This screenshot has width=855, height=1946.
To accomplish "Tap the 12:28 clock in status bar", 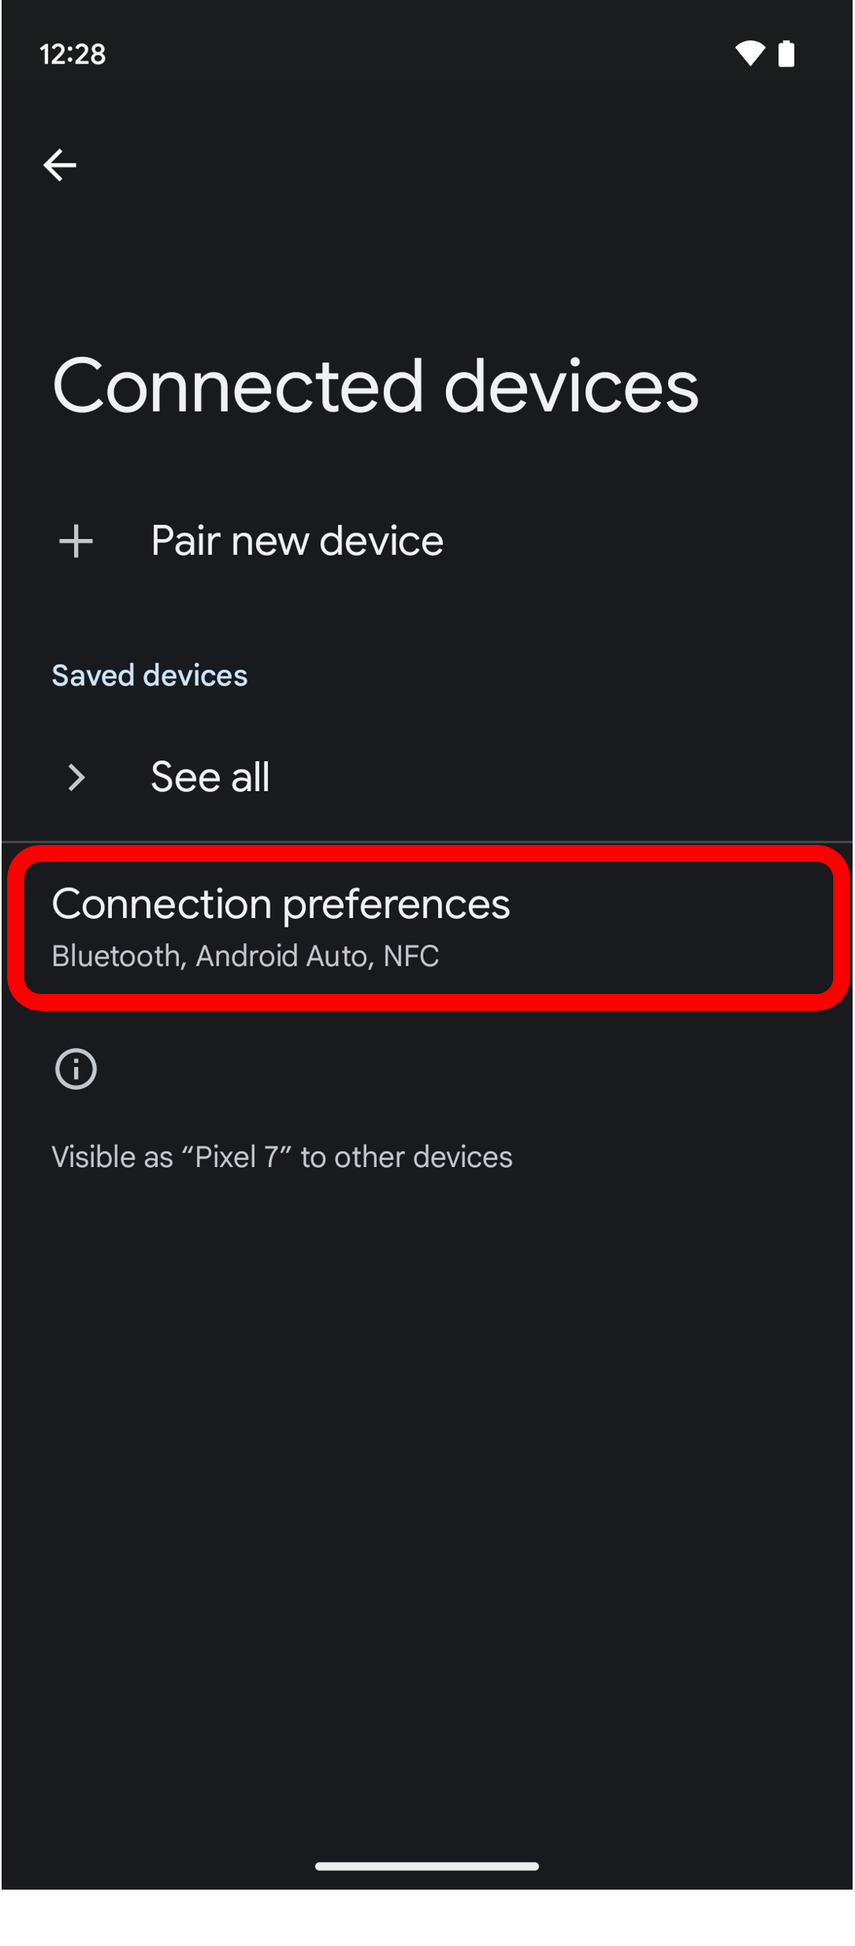I will coord(72,54).
